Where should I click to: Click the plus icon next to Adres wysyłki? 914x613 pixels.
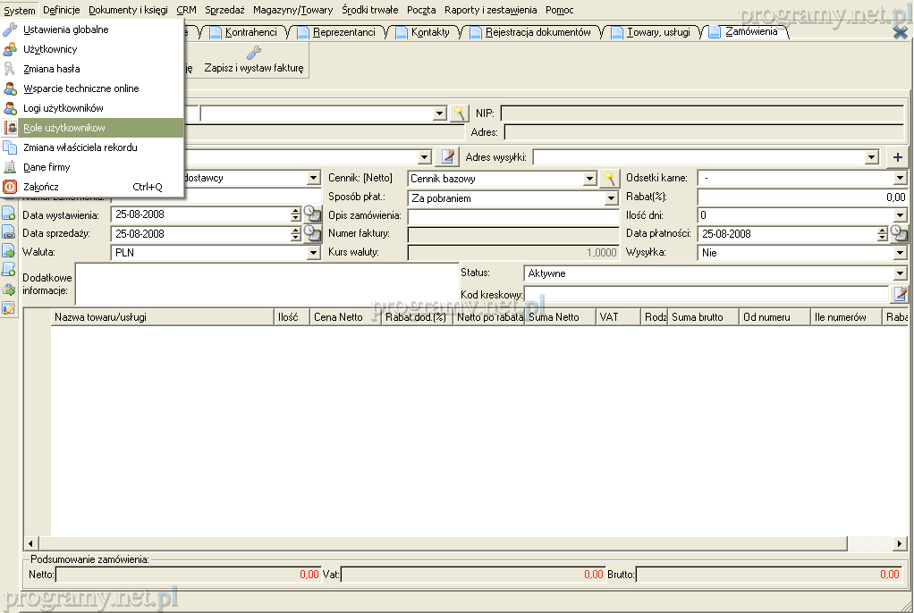[x=898, y=157]
